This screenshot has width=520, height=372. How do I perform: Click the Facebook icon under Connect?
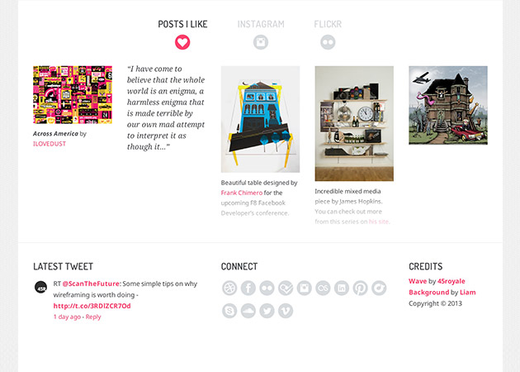pos(248,289)
